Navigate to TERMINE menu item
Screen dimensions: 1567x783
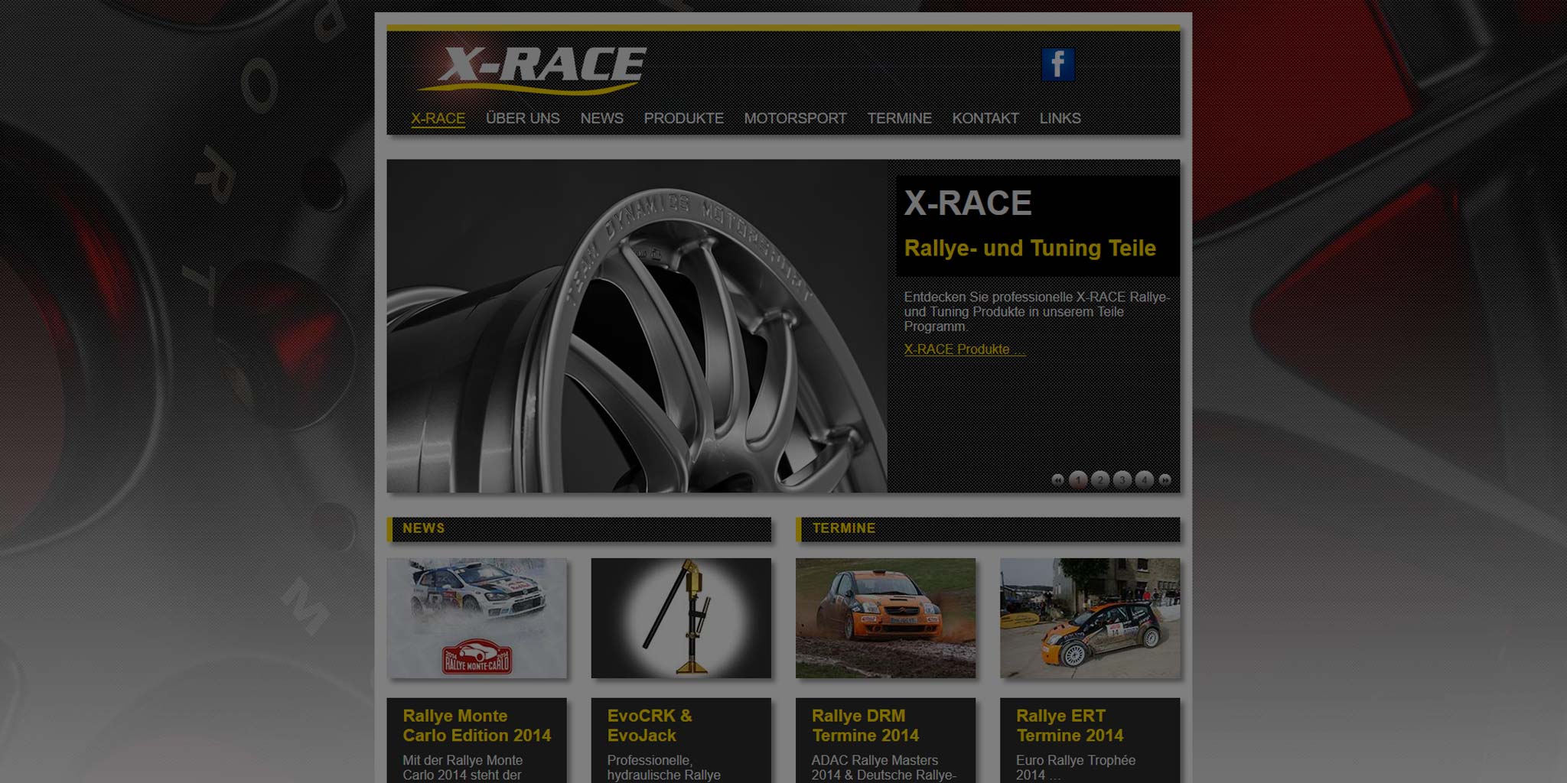pyautogui.click(x=899, y=119)
